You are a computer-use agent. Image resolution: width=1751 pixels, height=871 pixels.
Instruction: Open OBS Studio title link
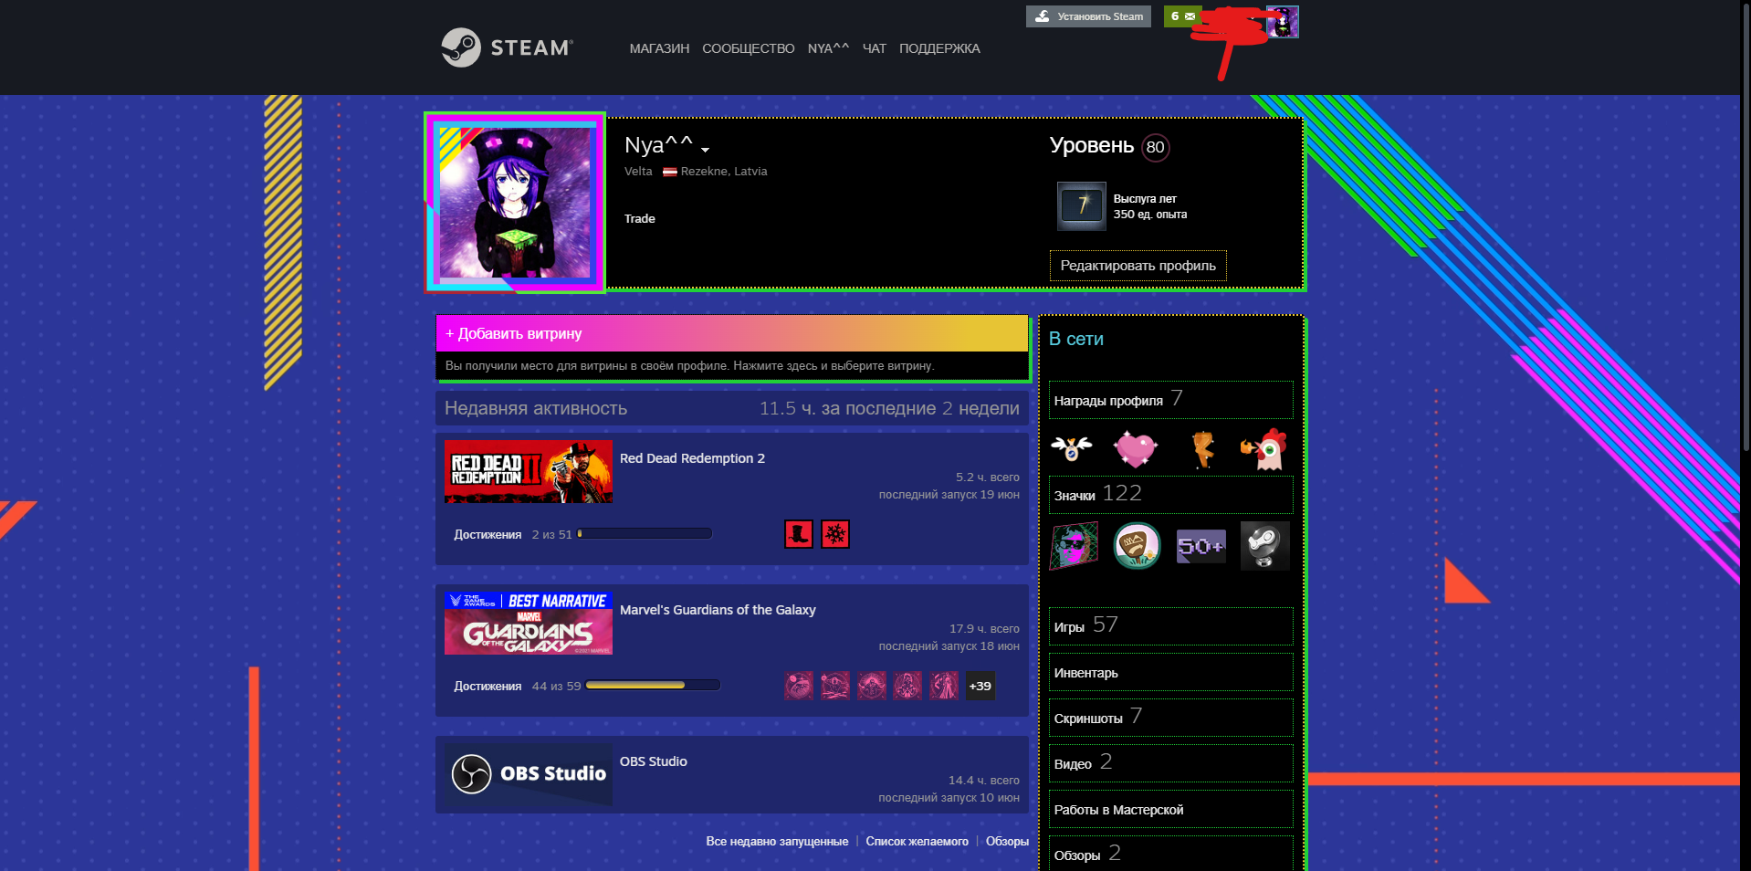[x=654, y=761]
